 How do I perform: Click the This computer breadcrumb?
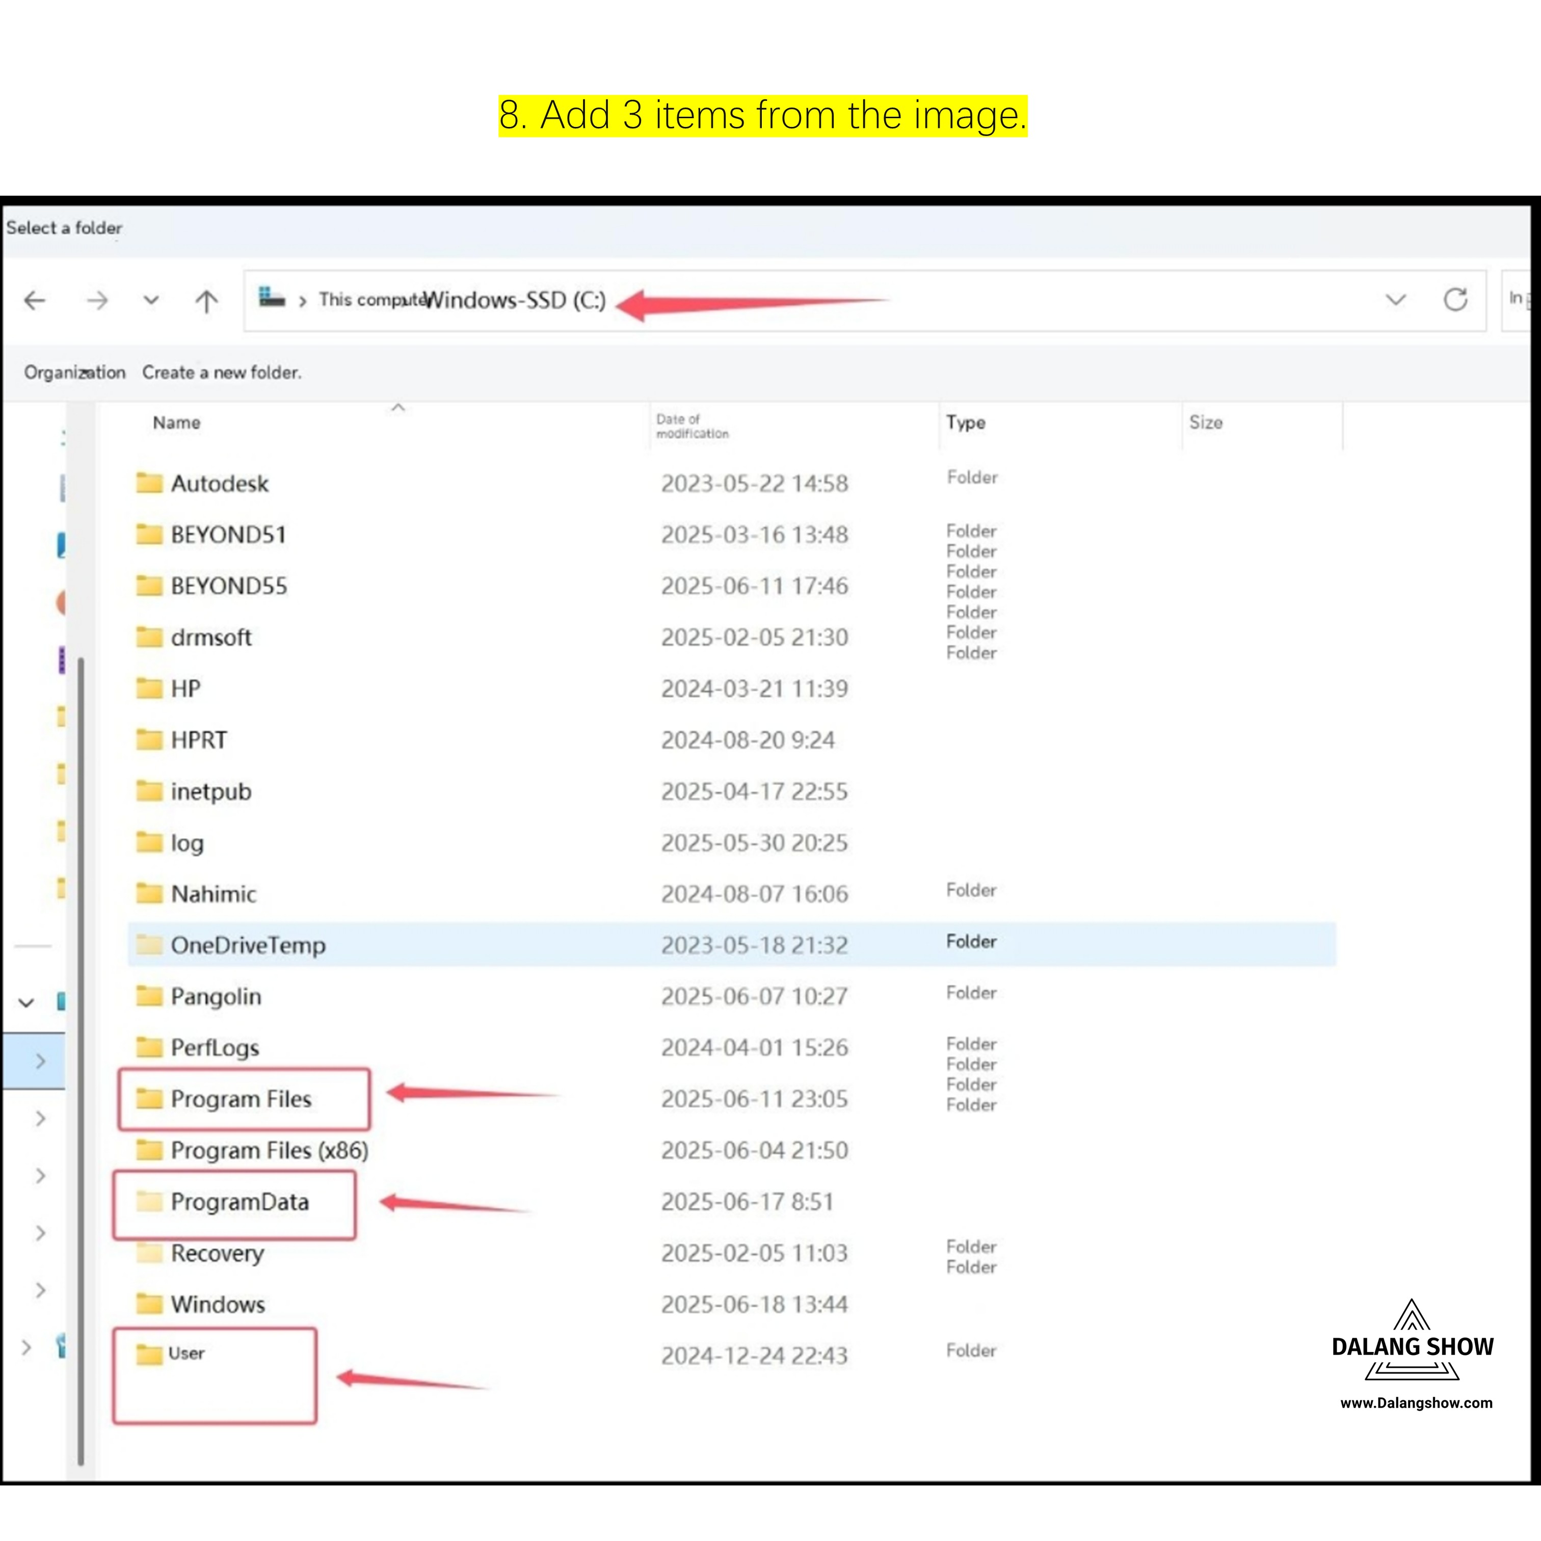[x=371, y=300]
